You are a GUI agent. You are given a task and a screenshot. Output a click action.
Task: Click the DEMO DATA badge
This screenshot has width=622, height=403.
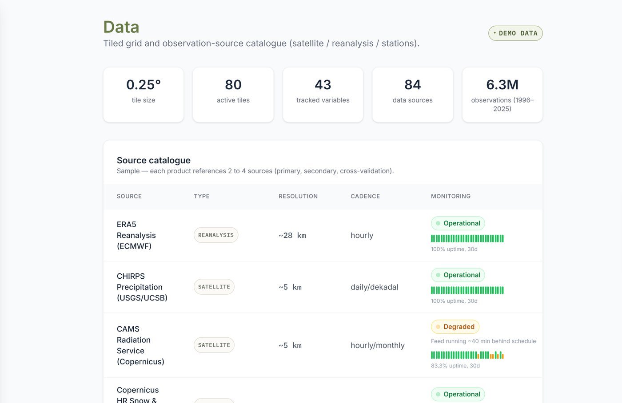515,33
